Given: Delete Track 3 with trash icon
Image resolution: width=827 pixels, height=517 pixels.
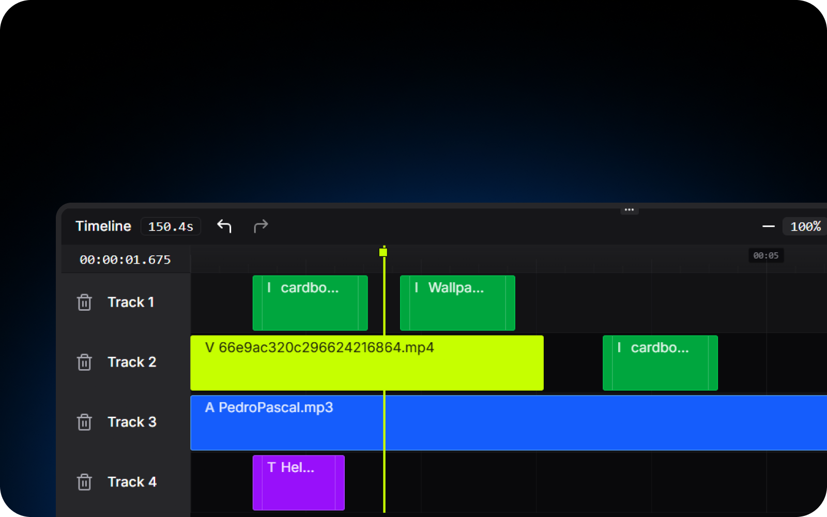Looking at the screenshot, I should (84, 422).
